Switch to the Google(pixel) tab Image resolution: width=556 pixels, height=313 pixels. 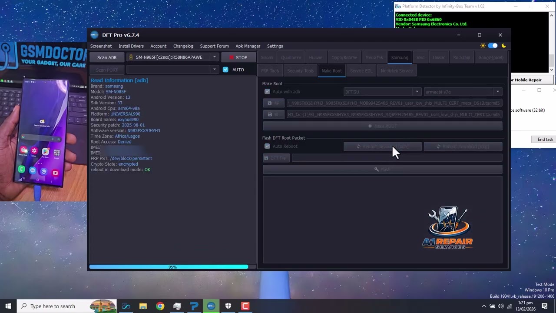491,57
